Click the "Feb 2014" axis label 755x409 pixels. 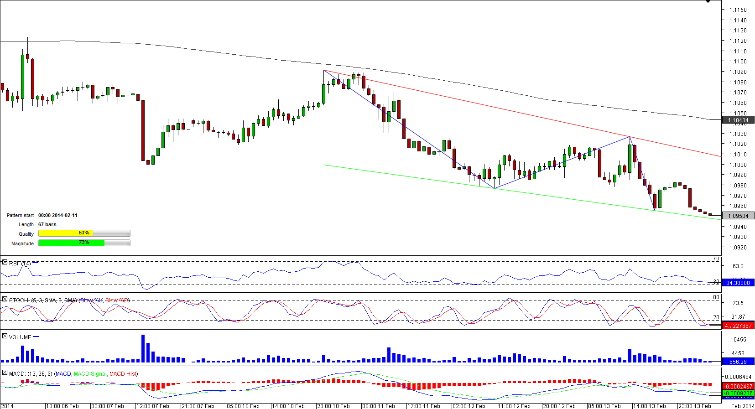pyautogui.click(x=743, y=406)
